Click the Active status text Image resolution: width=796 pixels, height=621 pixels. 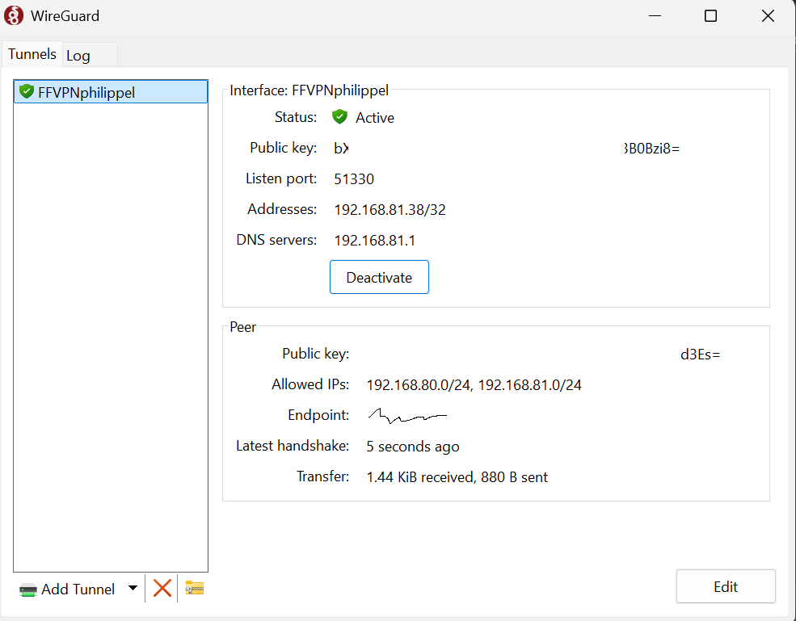coord(375,118)
